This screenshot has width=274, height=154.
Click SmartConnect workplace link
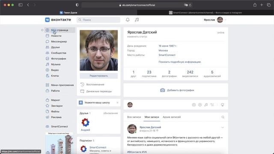click(167, 55)
